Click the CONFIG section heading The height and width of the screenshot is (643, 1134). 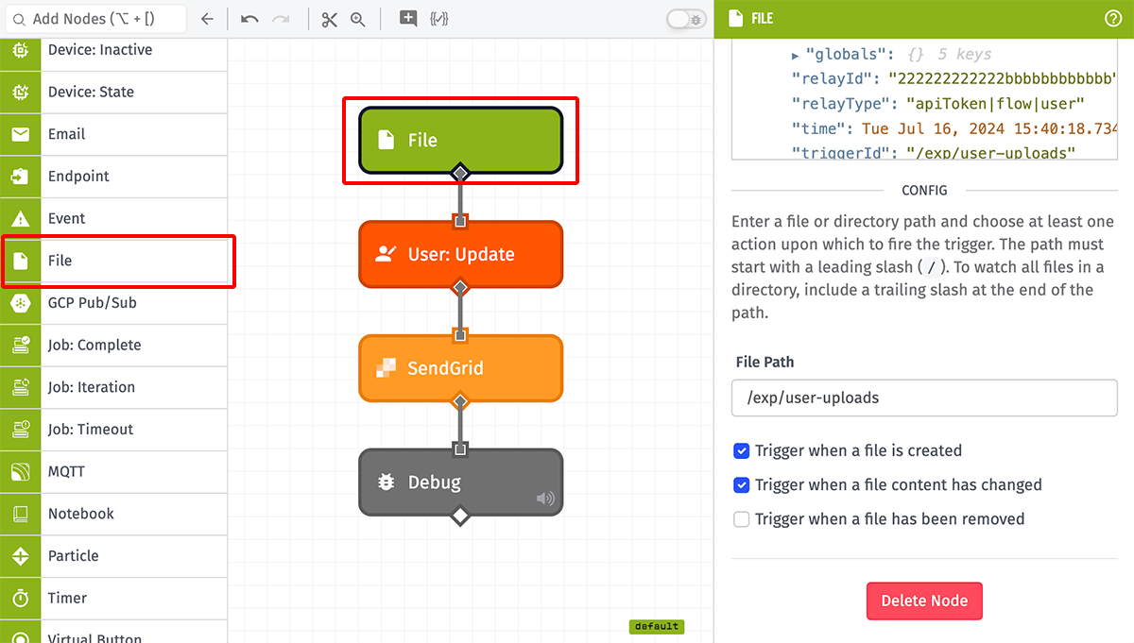click(924, 190)
